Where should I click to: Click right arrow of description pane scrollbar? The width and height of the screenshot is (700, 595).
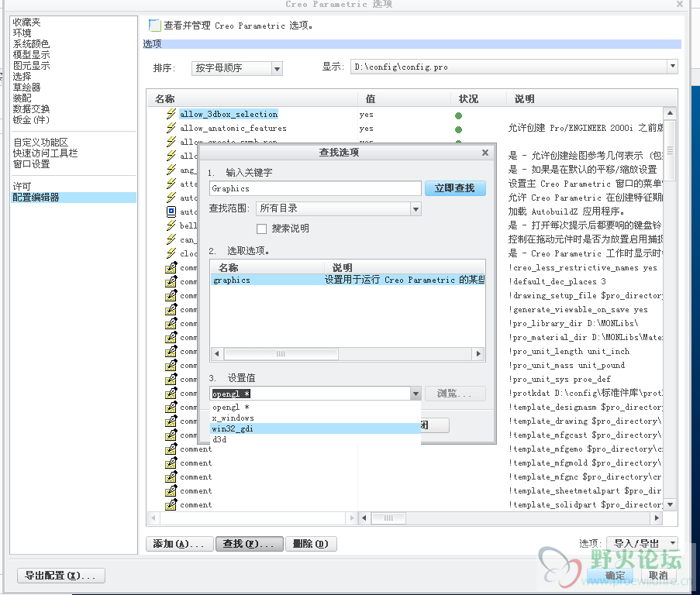657,518
